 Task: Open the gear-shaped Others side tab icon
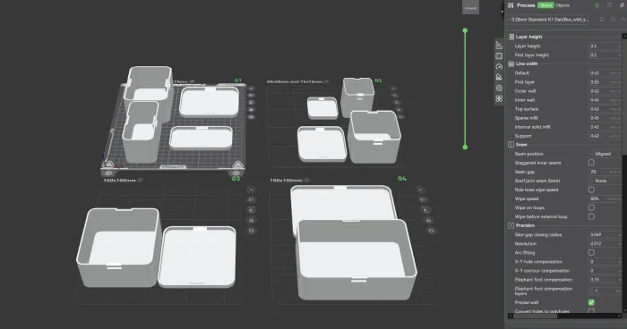point(499,88)
